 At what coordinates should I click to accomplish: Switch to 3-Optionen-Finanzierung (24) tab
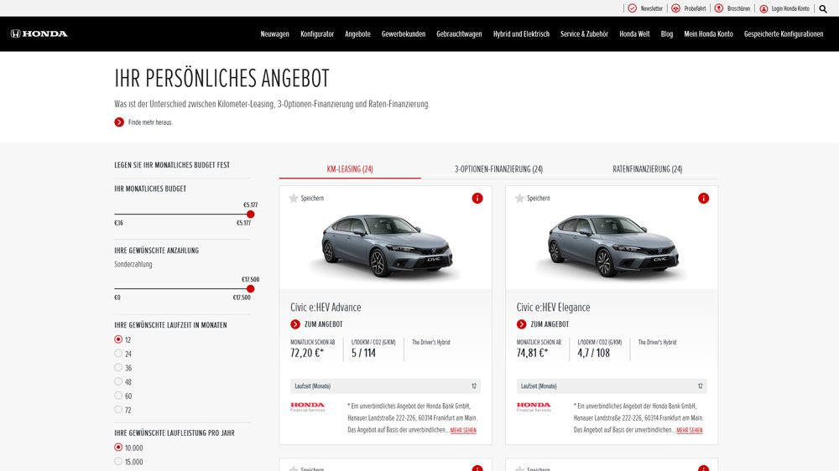[x=498, y=169]
